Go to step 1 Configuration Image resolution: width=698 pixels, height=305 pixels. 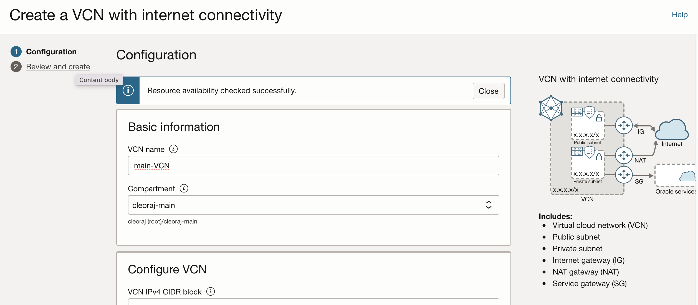[x=51, y=52]
